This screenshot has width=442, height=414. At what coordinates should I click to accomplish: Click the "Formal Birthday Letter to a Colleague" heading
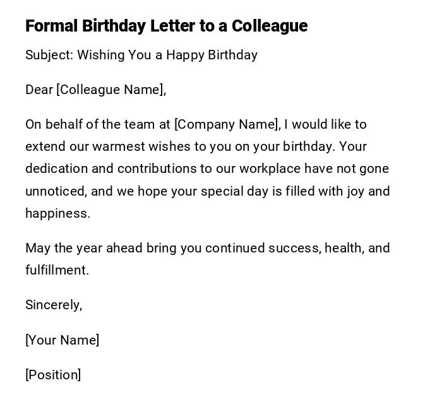pyautogui.click(x=166, y=26)
